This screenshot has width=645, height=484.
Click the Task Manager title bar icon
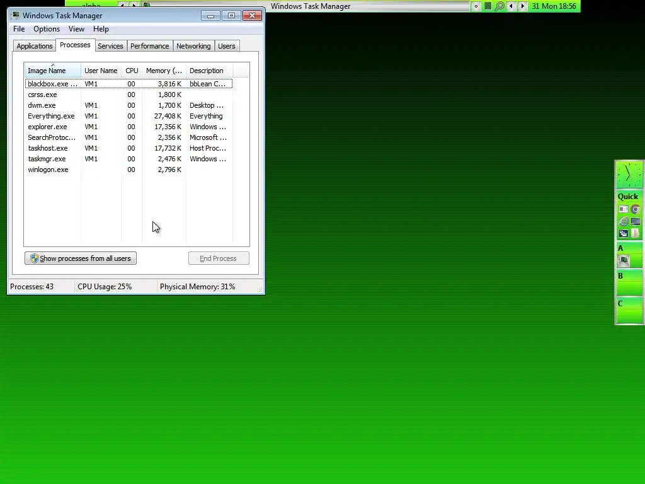point(16,16)
